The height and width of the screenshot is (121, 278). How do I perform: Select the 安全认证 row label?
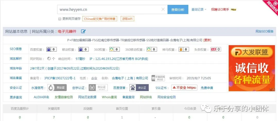[16, 87]
